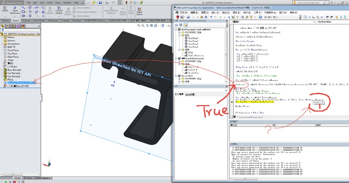Expand the Annotations tree node
Screen dimensions: 349x183
2,44
